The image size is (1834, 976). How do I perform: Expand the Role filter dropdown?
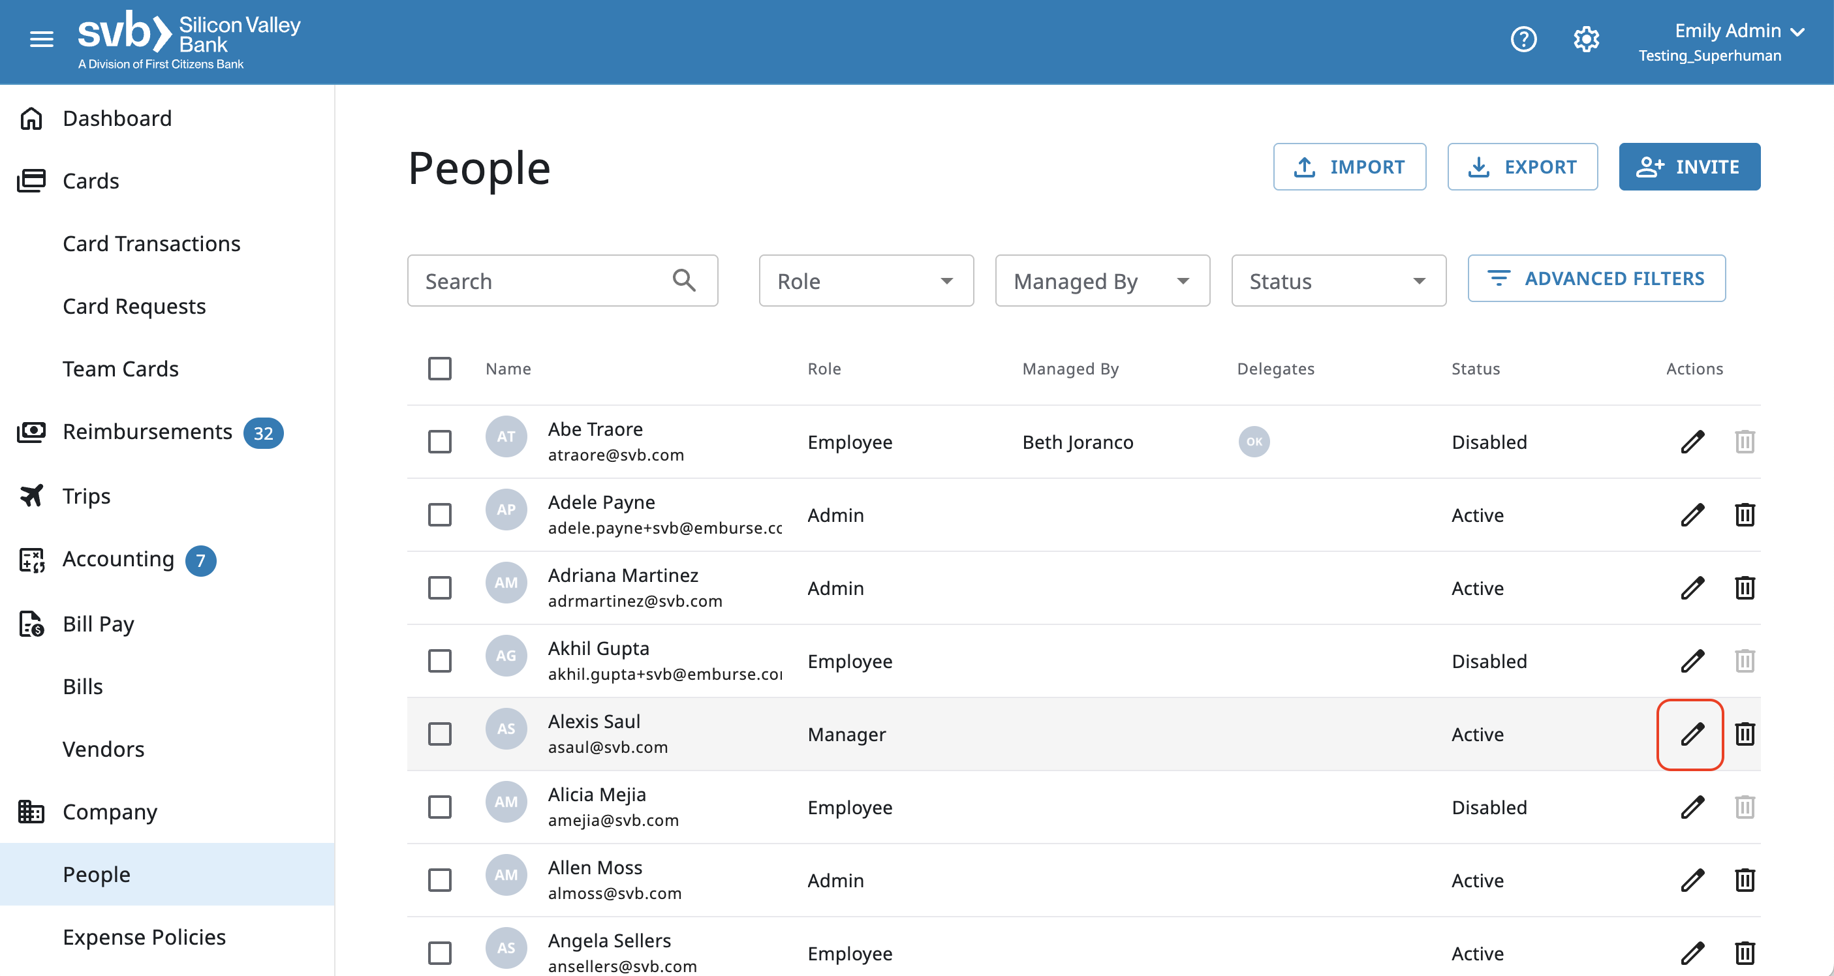865,281
